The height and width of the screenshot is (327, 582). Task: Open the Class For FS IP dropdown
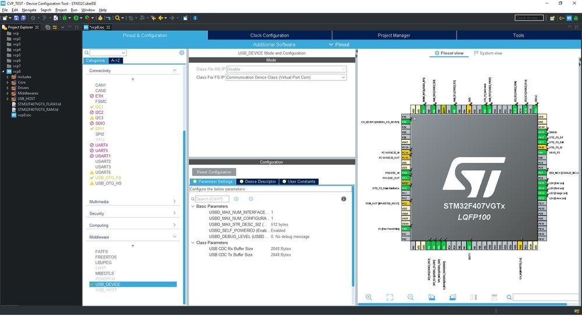pyautogui.click(x=343, y=77)
